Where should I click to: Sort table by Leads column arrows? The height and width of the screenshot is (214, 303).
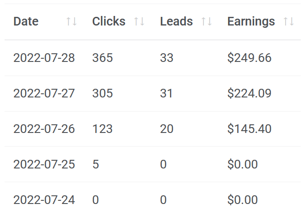[x=207, y=21]
